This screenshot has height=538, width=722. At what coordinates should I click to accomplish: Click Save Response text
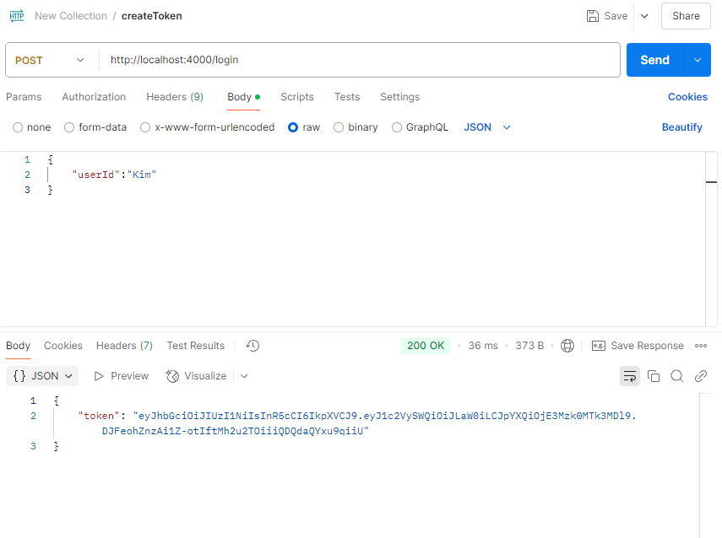click(x=647, y=346)
